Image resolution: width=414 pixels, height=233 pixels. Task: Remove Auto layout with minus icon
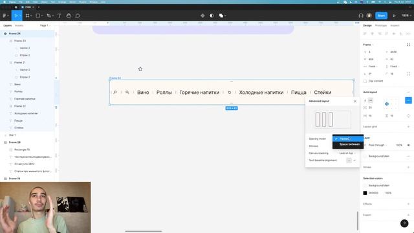[408, 92]
